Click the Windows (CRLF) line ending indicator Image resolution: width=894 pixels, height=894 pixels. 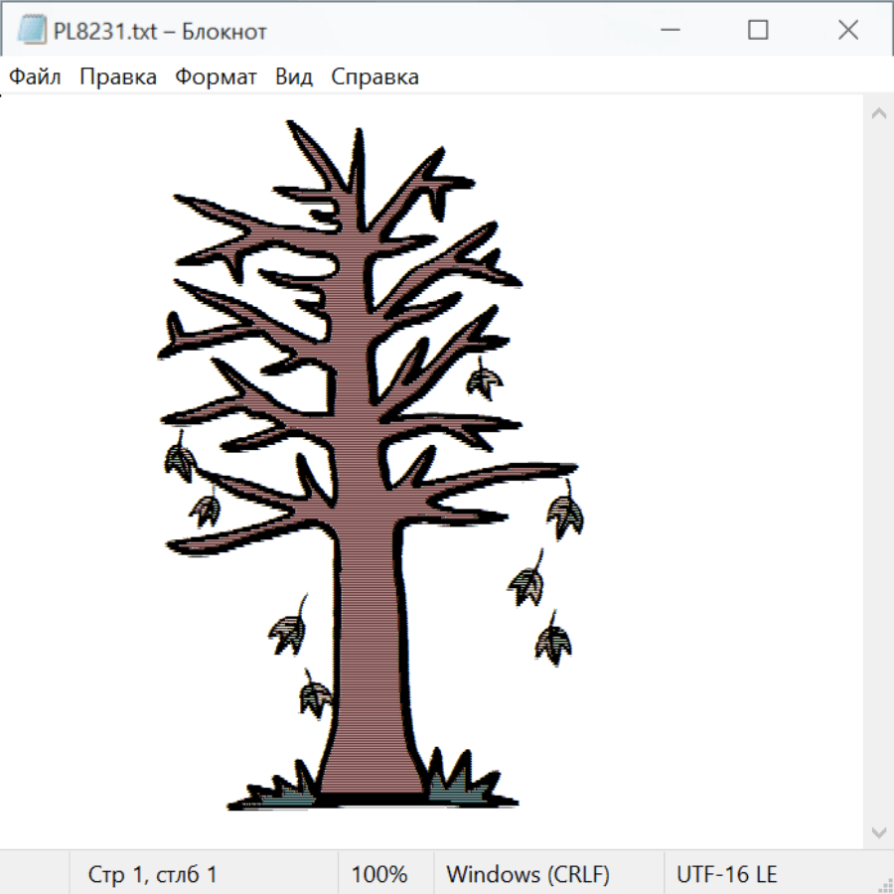527,874
